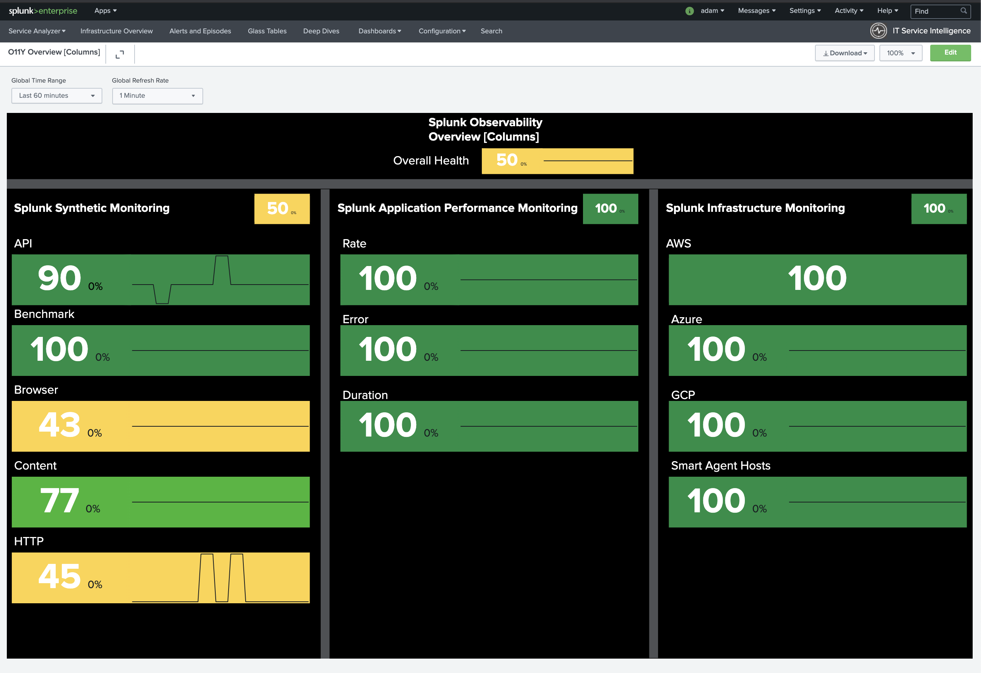Select the HTTP 45 sparkline tile
Viewport: 981px width, 673px height.
point(160,578)
